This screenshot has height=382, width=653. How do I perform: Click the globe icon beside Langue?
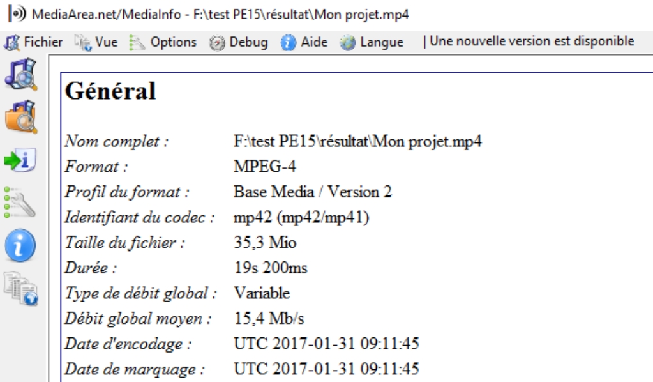pyautogui.click(x=348, y=43)
